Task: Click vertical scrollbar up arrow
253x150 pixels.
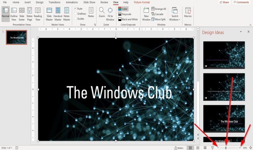Action: pos(198,29)
